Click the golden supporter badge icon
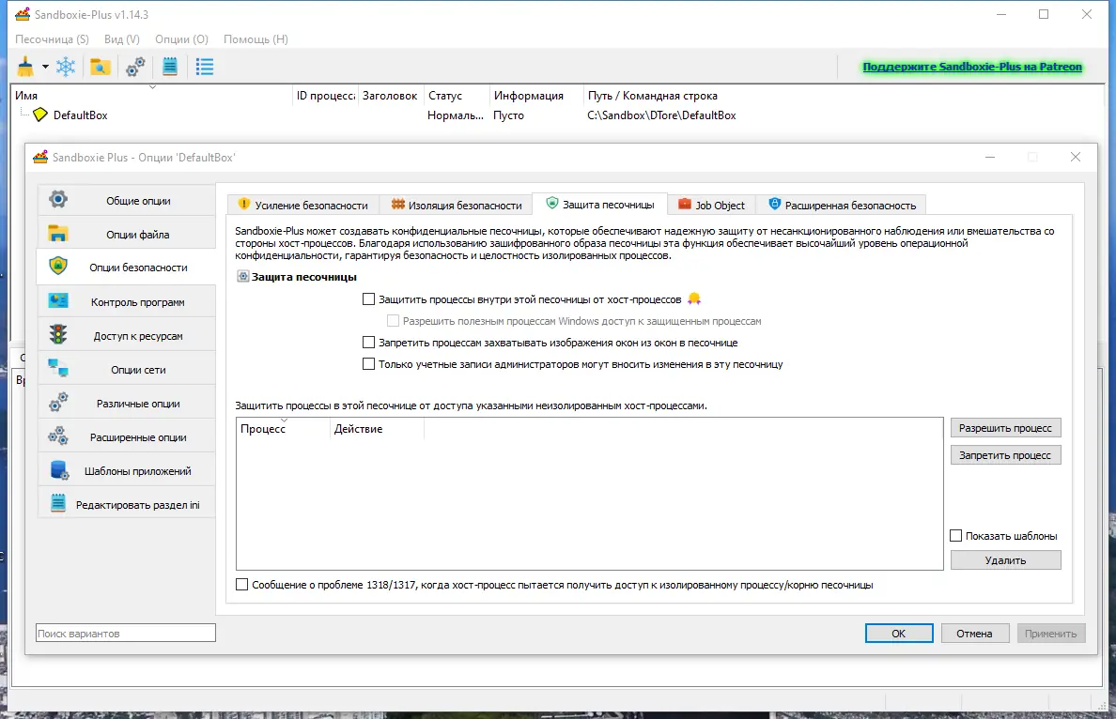1116x719 pixels. point(694,298)
